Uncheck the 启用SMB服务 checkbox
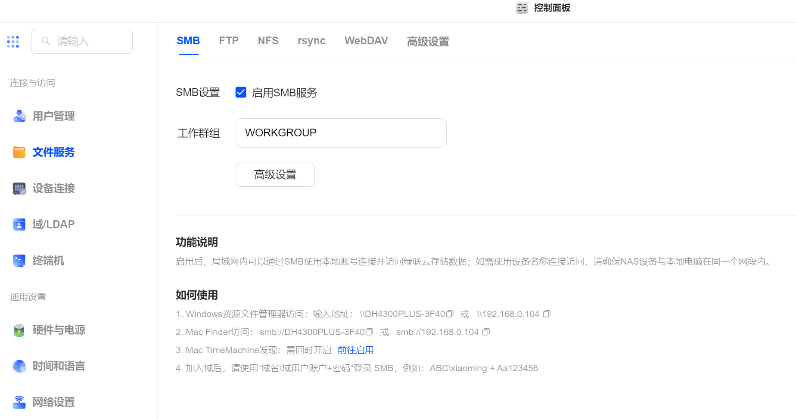796x419 pixels. 241,92
